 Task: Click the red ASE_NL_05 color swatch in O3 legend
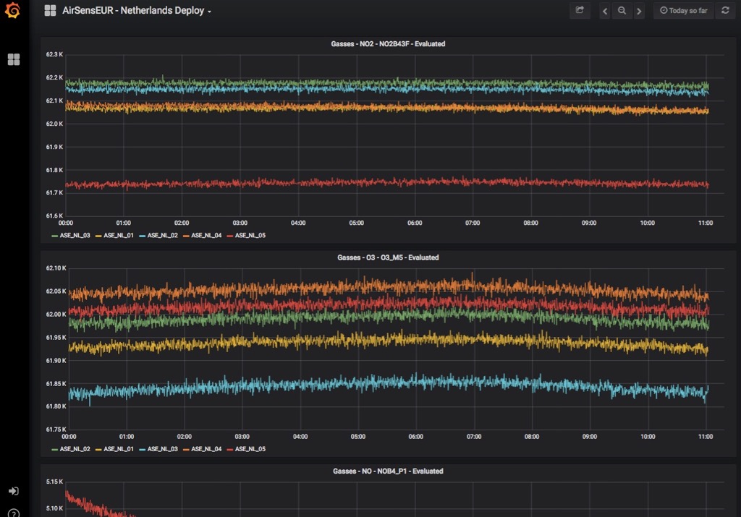[x=230, y=450]
